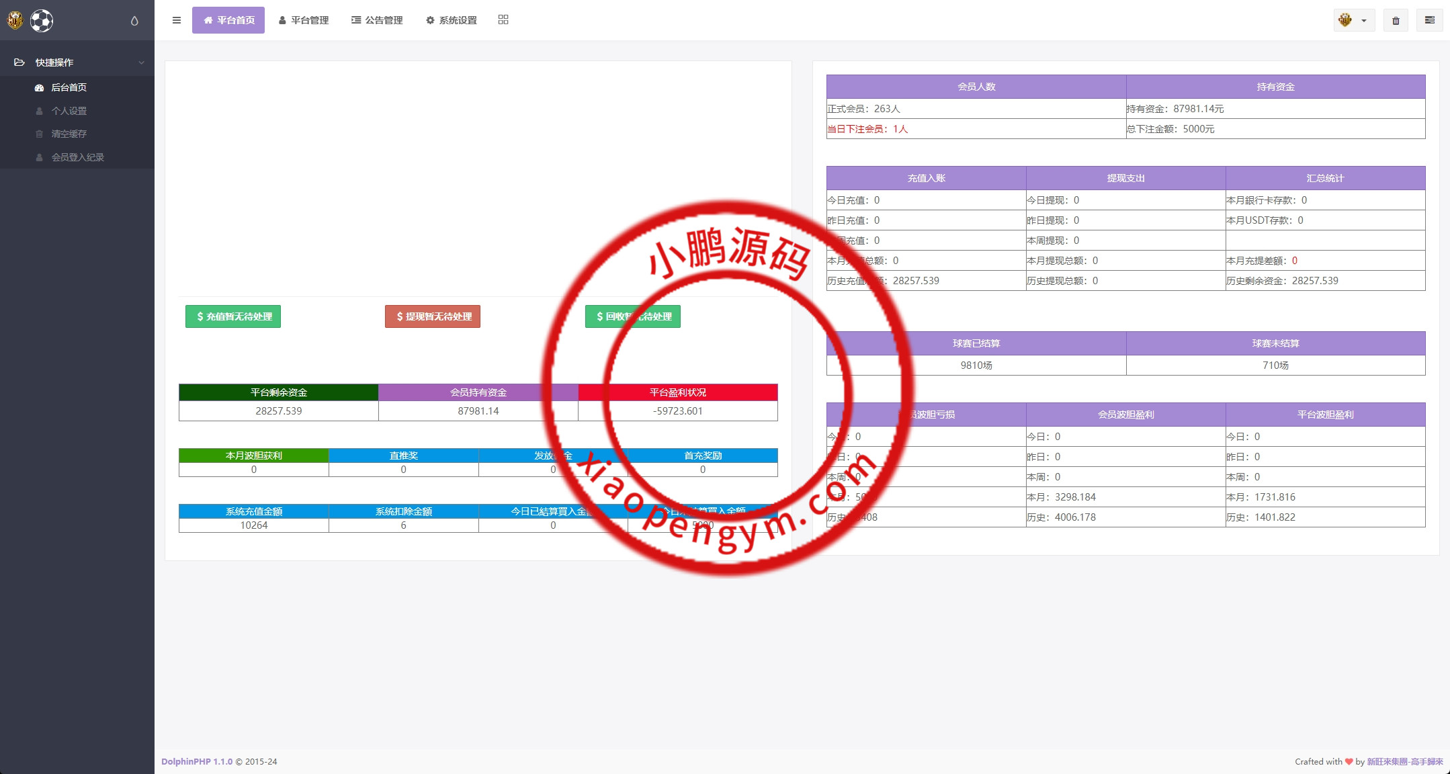
Task: Open 会员登入纪录 sidebar link
Action: [x=77, y=157]
